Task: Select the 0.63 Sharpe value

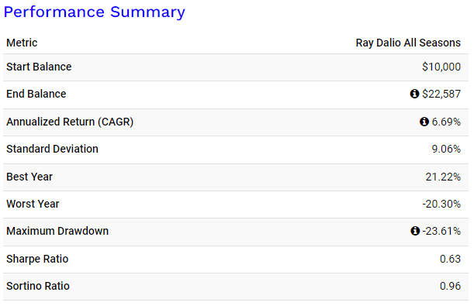Action: click(451, 259)
